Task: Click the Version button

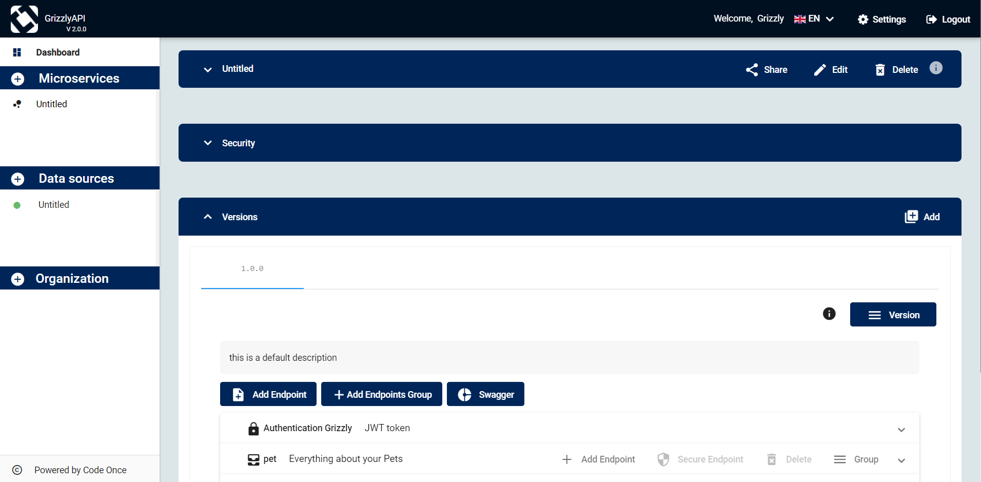Action: tap(893, 315)
